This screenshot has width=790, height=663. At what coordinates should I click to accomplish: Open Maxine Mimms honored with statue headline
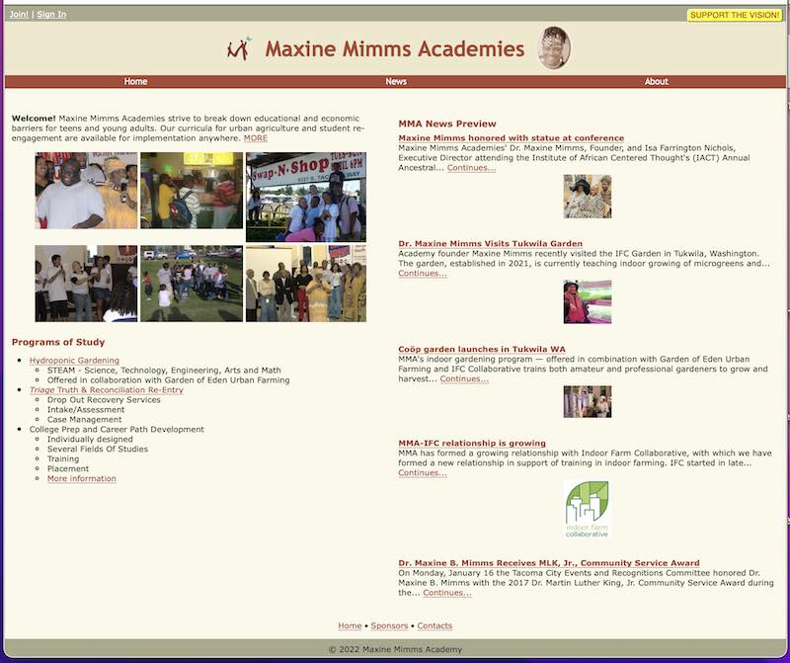pyautogui.click(x=511, y=138)
